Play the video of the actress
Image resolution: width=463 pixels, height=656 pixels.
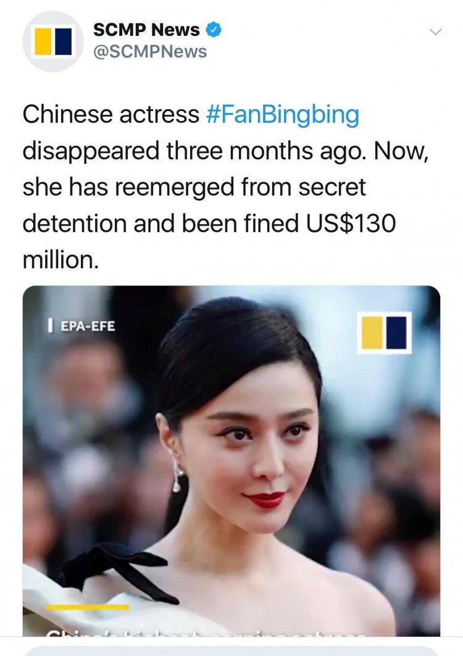231,461
